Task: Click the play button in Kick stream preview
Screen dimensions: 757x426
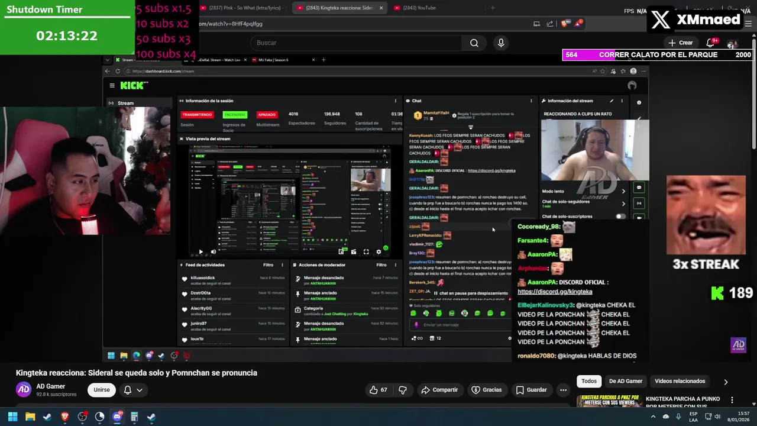Action: coord(200,252)
